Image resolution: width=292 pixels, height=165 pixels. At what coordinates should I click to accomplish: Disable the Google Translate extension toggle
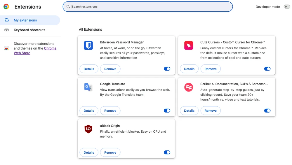click(x=167, y=111)
